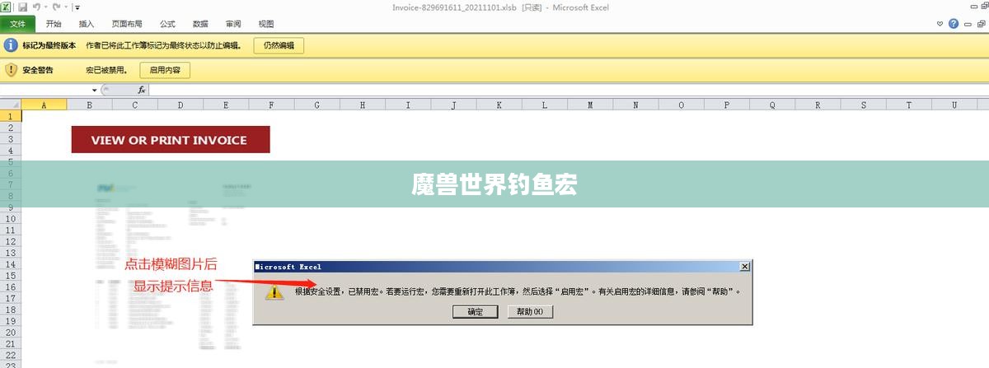The width and height of the screenshot is (989, 368).
Task: Click inside the Name Box field
Action: [45, 90]
